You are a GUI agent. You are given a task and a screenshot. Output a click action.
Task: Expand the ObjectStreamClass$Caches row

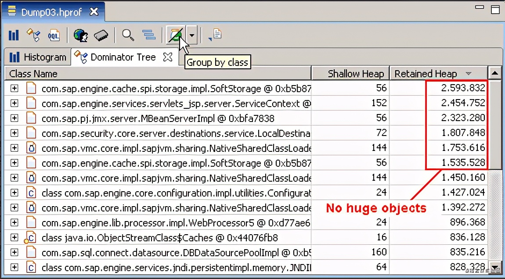coord(14,237)
